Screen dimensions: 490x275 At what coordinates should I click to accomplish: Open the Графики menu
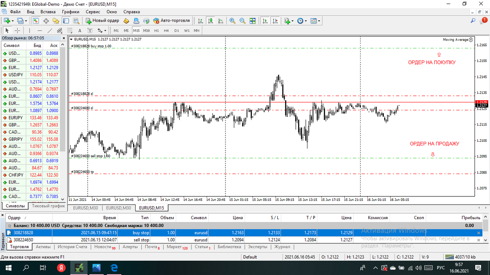pos(71,12)
